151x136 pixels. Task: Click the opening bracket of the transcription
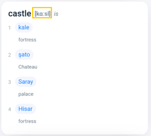point(35,14)
